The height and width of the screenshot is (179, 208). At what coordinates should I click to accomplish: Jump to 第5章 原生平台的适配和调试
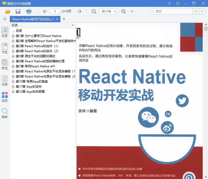coord(35,56)
